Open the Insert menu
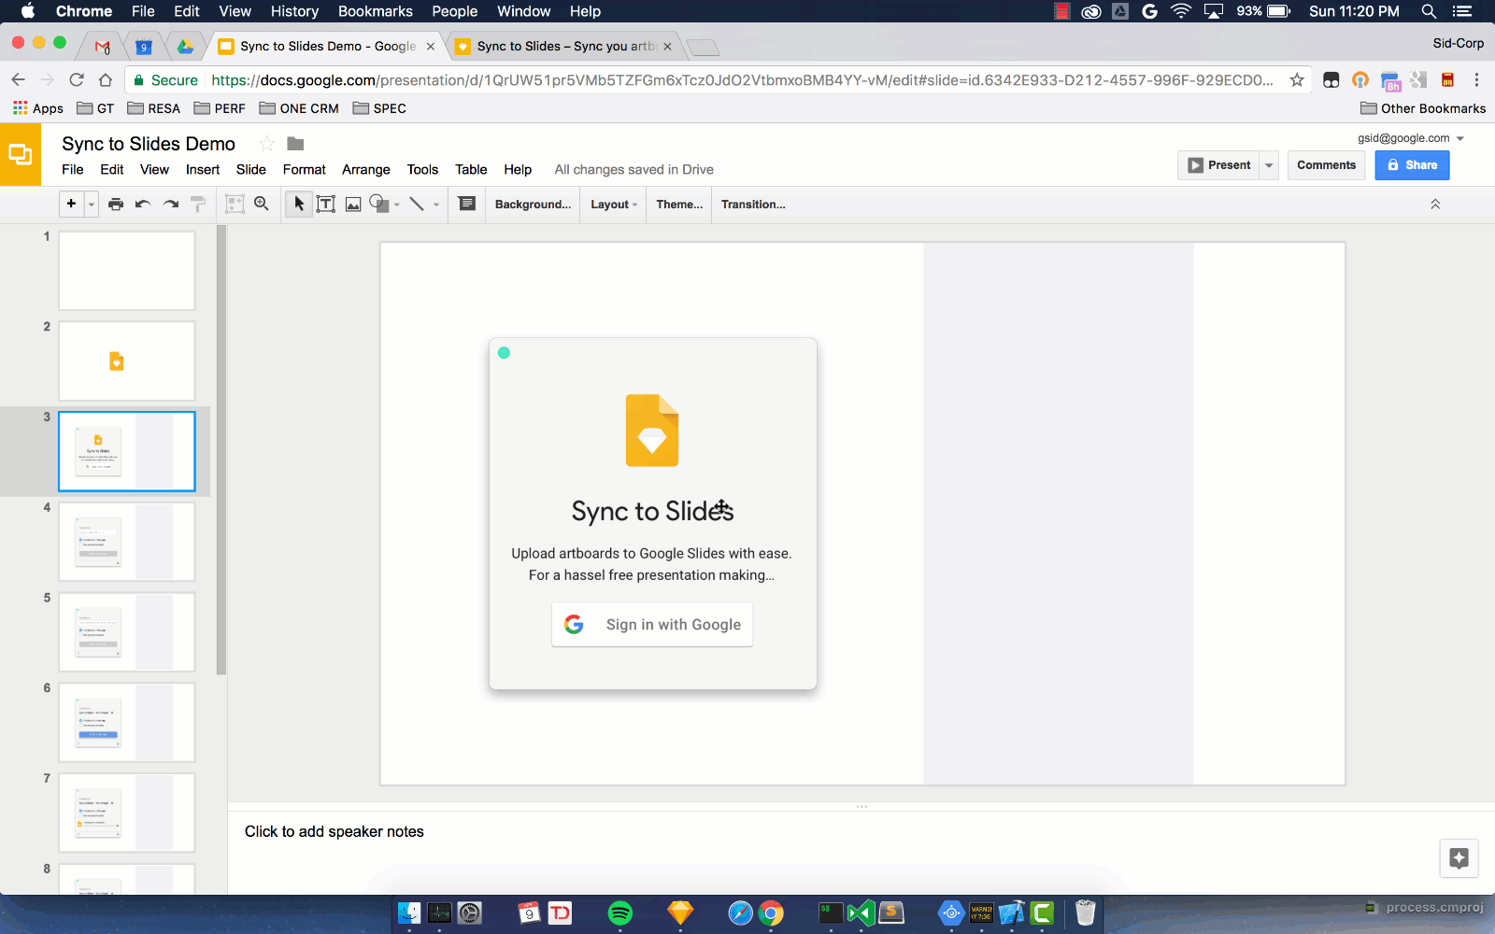The image size is (1495, 934). point(203,169)
